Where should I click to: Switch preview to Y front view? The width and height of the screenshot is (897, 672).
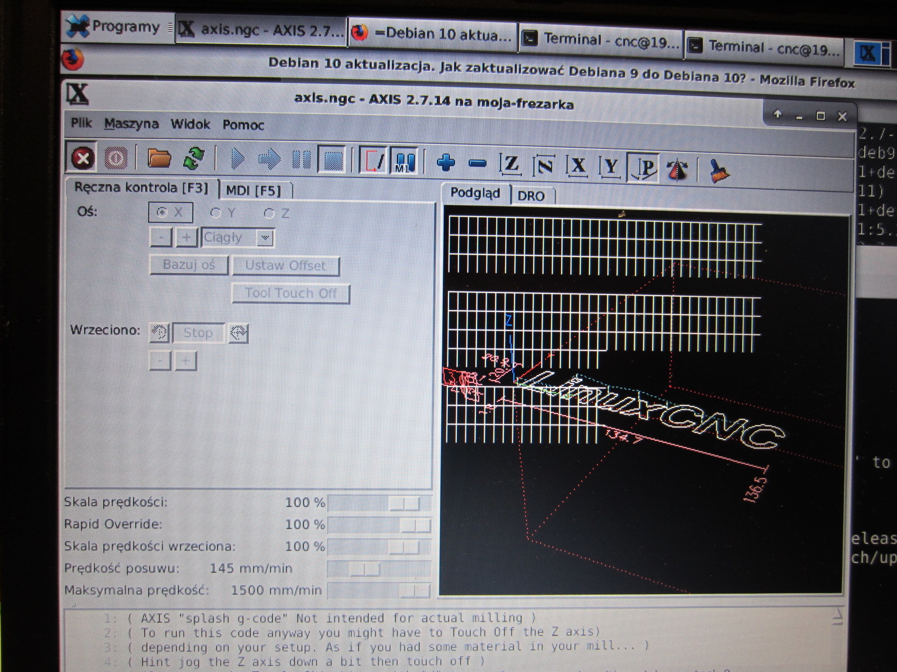611,167
